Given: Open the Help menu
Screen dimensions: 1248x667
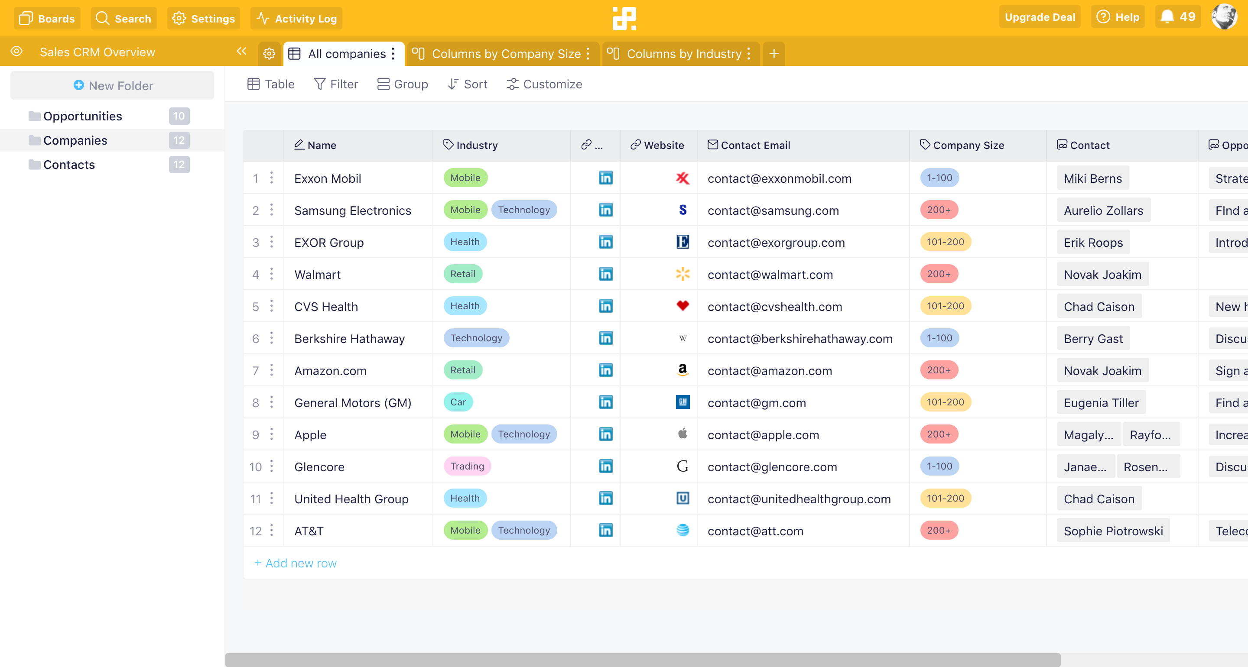Looking at the screenshot, I should 1118,17.
